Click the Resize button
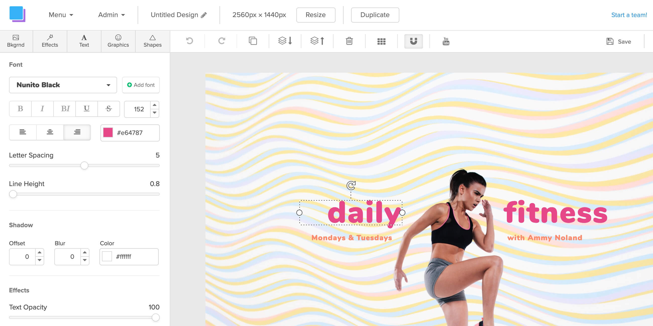Screen dimensions: 653x326 pyautogui.click(x=316, y=15)
